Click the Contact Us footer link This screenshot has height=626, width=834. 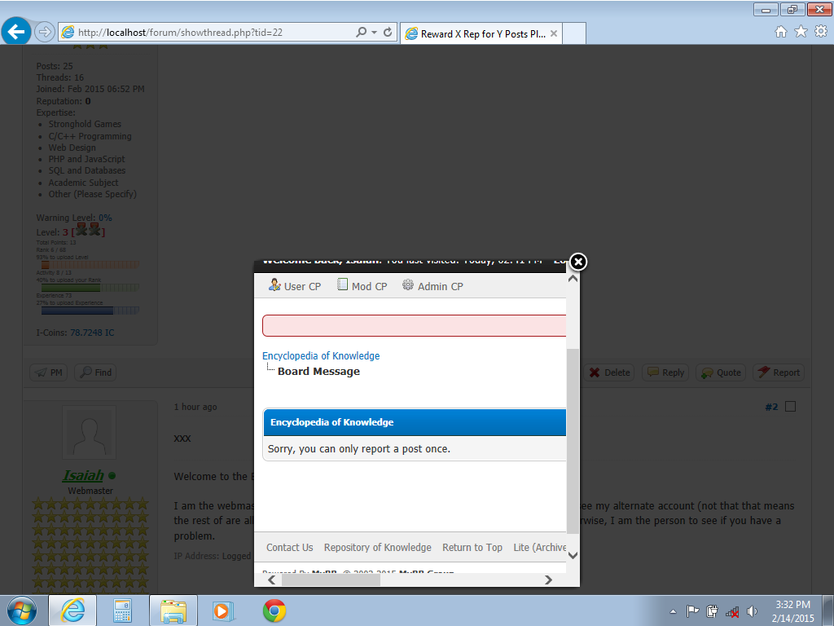click(x=289, y=547)
